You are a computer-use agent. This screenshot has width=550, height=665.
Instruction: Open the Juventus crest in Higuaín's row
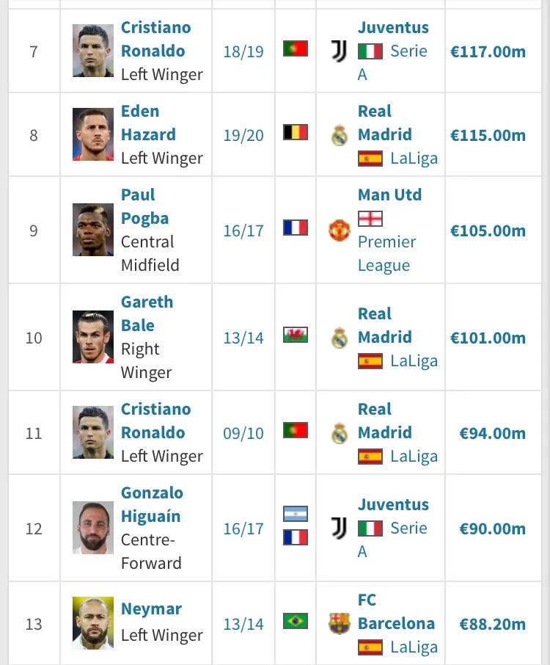pyautogui.click(x=339, y=528)
